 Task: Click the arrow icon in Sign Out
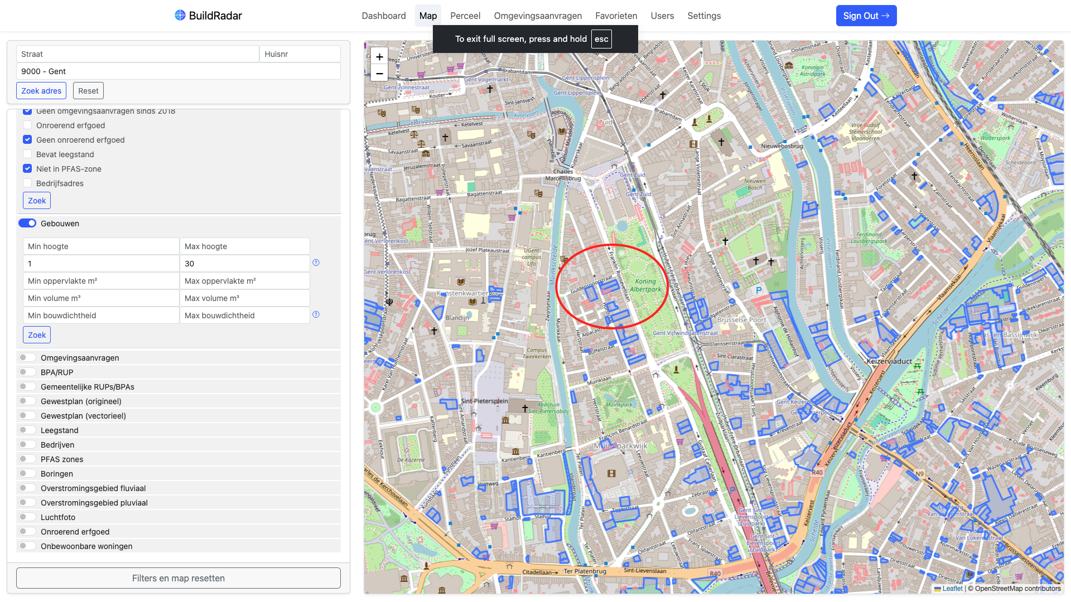(885, 16)
